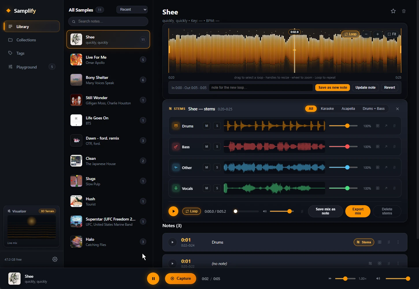Screen dimensions: 419x289
Task: Solo the Other stem
Action: 217,167
